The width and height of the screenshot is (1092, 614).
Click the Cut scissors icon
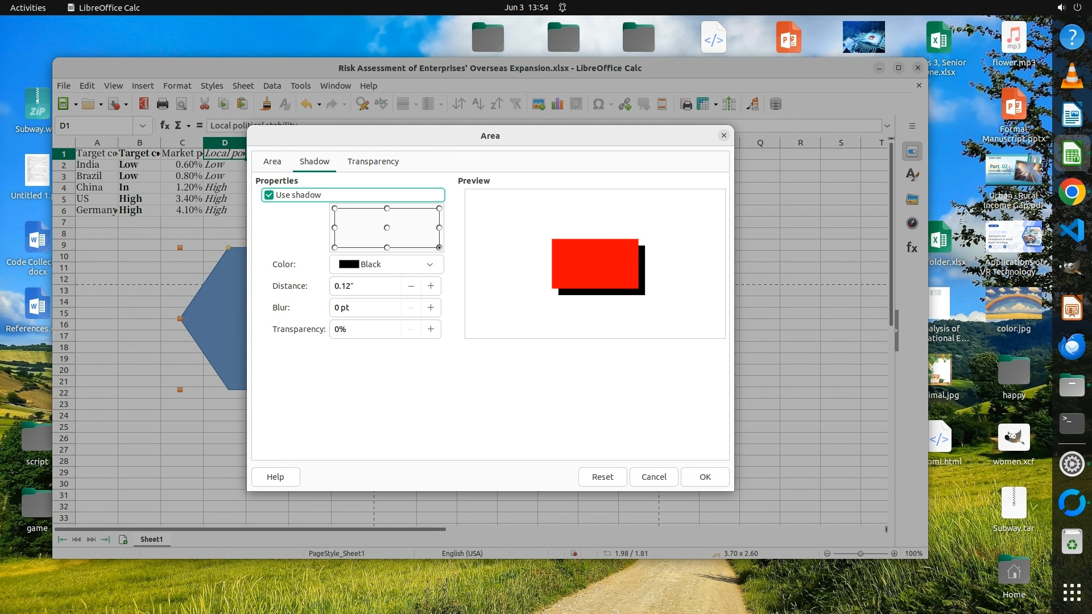[x=204, y=104]
